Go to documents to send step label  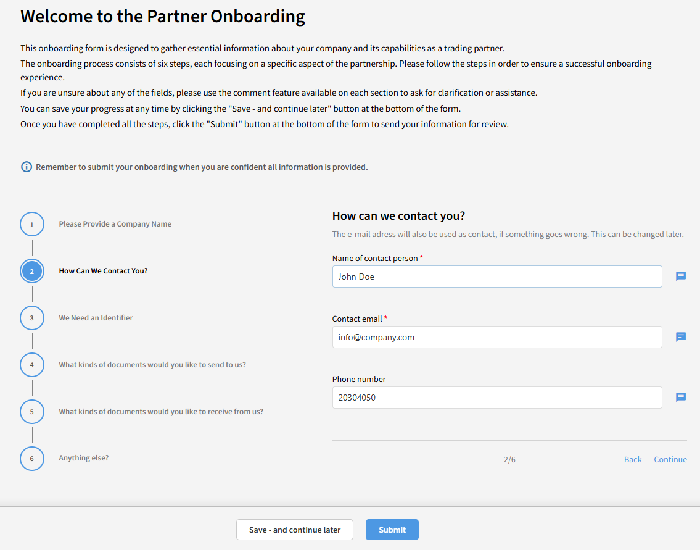pos(152,365)
